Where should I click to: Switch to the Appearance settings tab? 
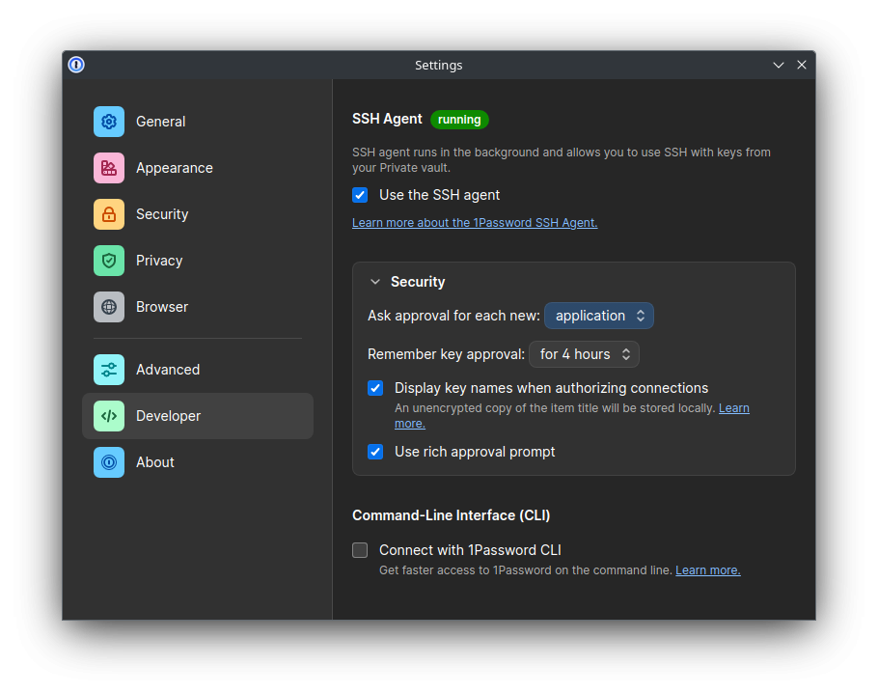pos(174,168)
